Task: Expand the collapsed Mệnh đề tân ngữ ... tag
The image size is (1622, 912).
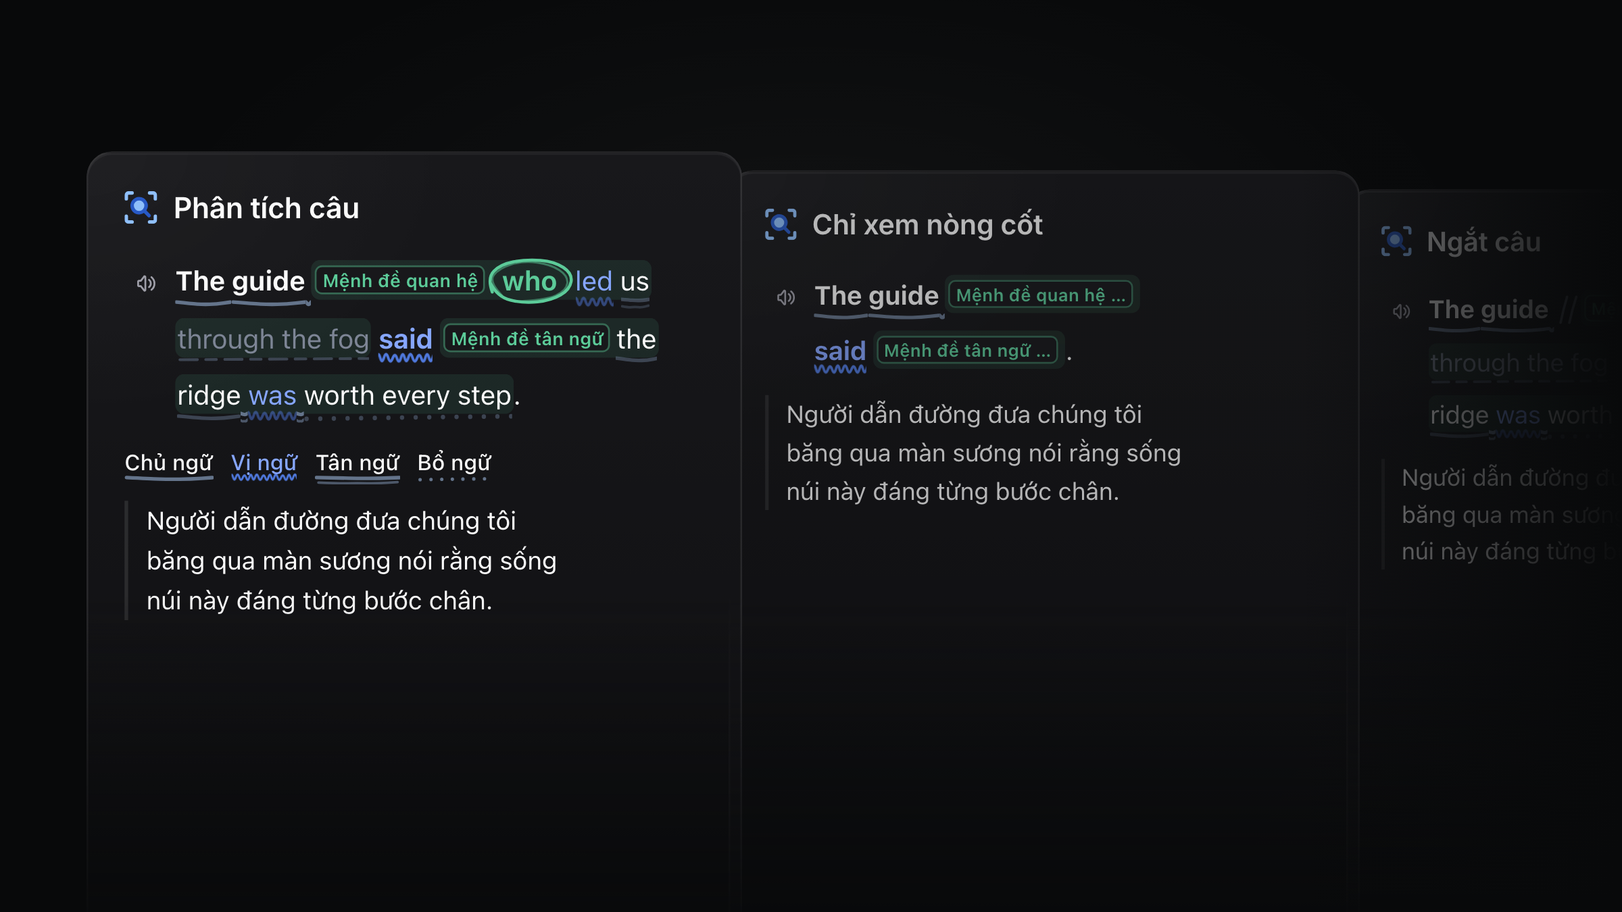Action: [x=967, y=351]
